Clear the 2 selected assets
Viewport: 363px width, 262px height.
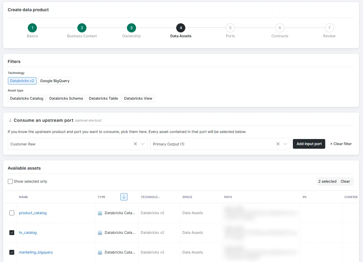click(345, 181)
